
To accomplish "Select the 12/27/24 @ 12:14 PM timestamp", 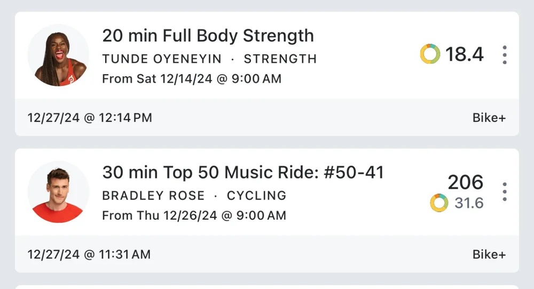I will [x=90, y=118].
